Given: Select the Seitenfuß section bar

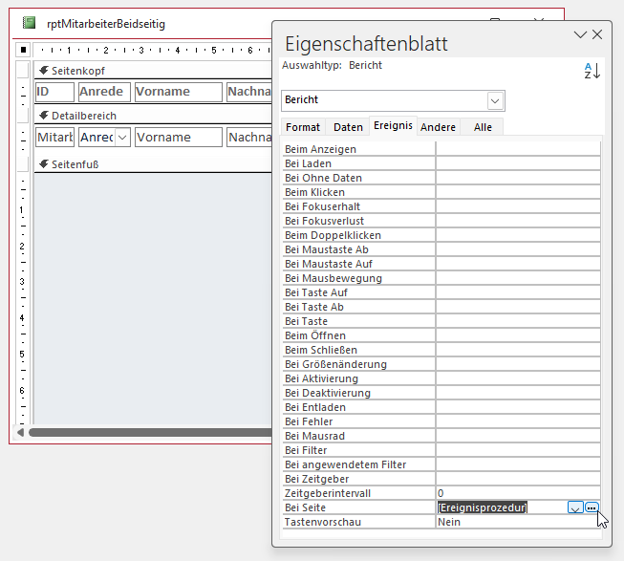Looking at the screenshot, I should point(153,164).
